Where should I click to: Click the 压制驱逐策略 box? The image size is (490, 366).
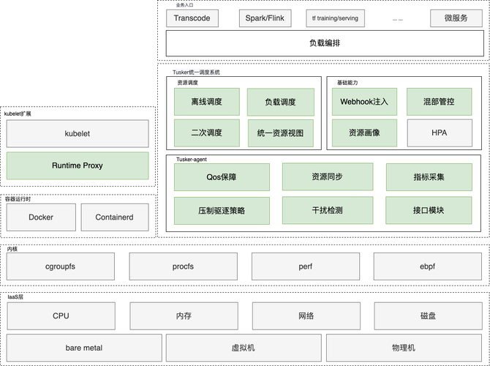tap(222, 210)
